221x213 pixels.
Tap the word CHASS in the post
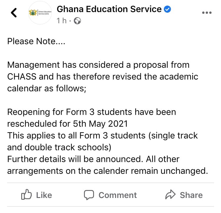point(22,77)
